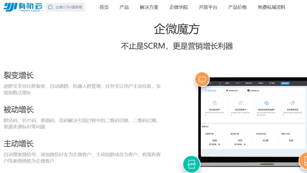This screenshot has width=307, height=173.
Task: Click 昨日新增: 20 under 企微客户数
Action: (x=214, y=144)
